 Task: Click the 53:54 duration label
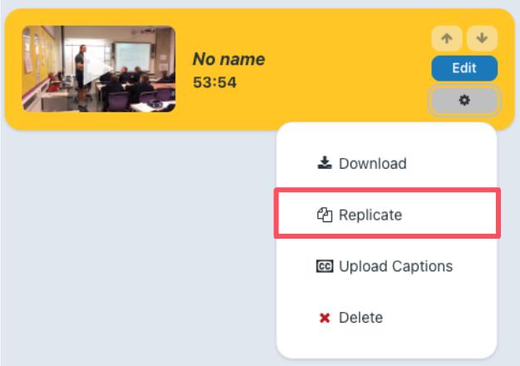click(x=215, y=82)
